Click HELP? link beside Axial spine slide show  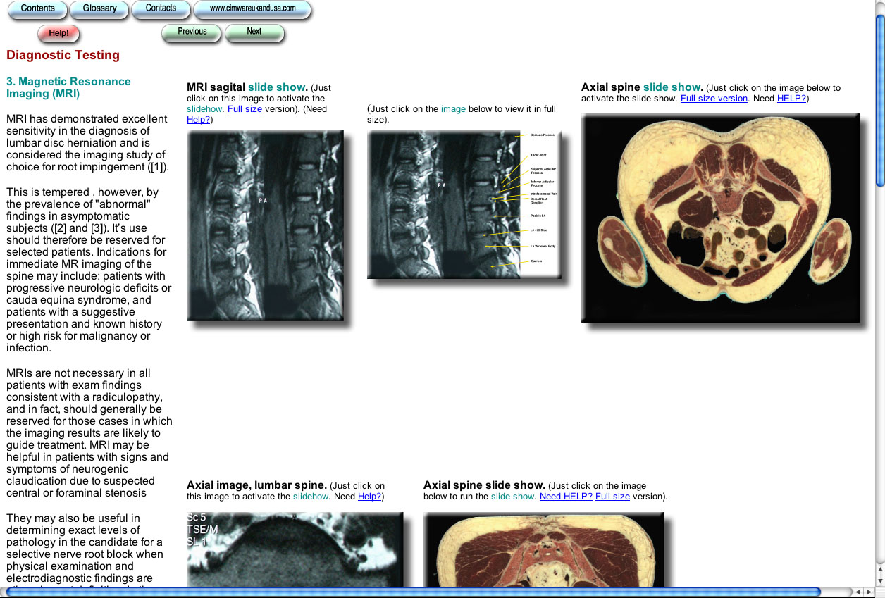point(792,99)
